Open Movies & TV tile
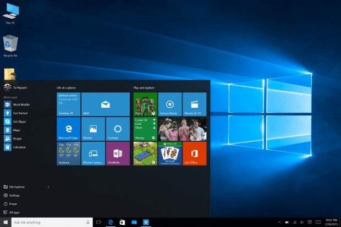The height and width of the screenshot is (227, 341). pos(195,104)
